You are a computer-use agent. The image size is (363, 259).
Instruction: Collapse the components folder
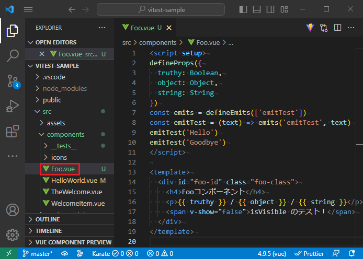pos(70,135)
